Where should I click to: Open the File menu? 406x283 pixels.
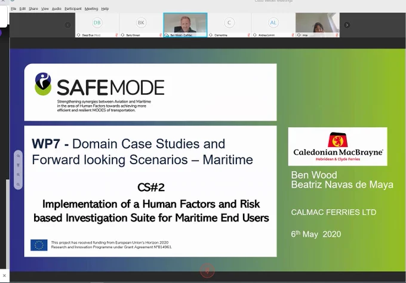click(14, 8)
